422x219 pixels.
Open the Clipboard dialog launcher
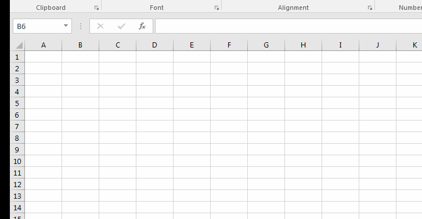pyautogui.click(x=96, y=8)
